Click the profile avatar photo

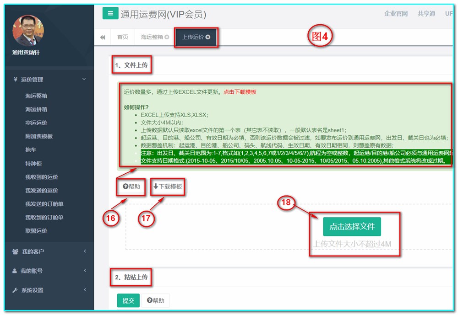27,30
